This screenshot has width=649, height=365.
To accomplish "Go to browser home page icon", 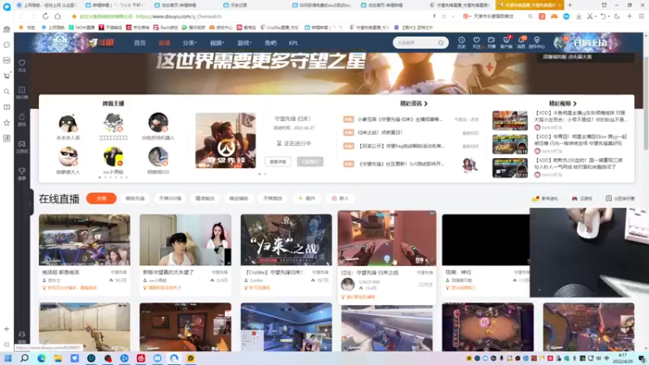I will point(58,16).
